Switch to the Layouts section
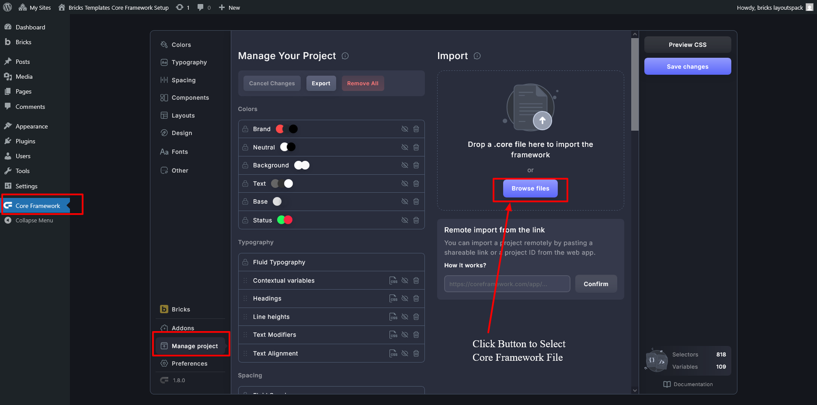Image resolution: width=817 pixels, height=405 pixels. tap(178, 115)
